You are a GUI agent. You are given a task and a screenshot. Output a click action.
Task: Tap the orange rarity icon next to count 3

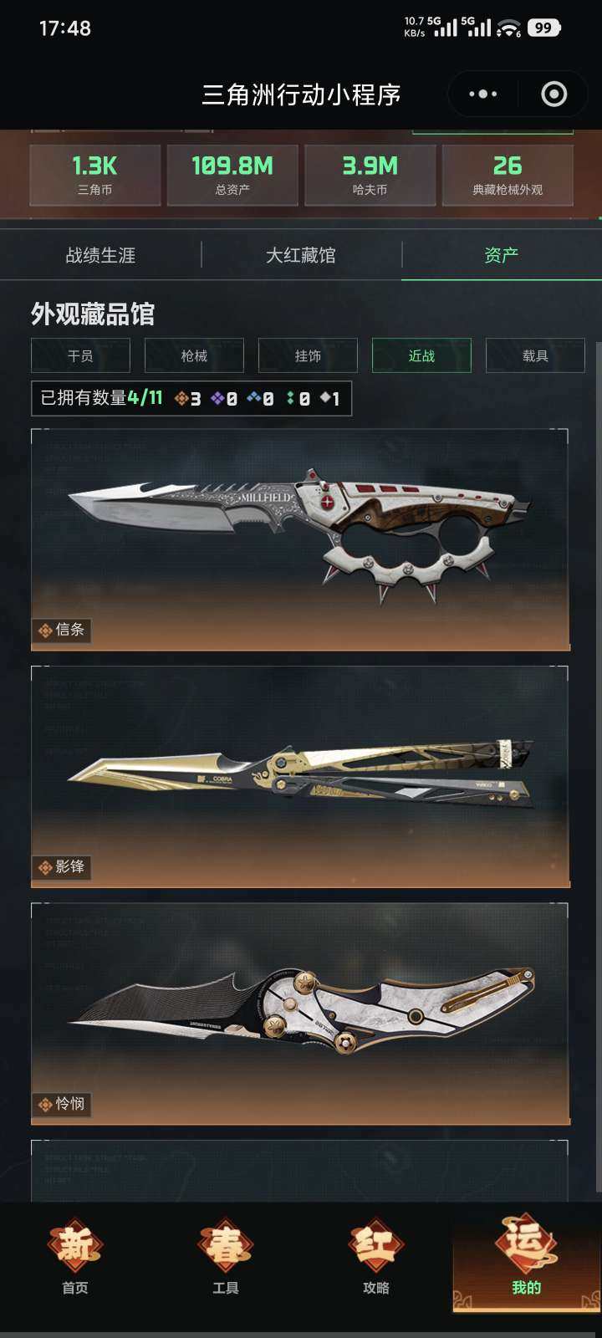(181, 399)
